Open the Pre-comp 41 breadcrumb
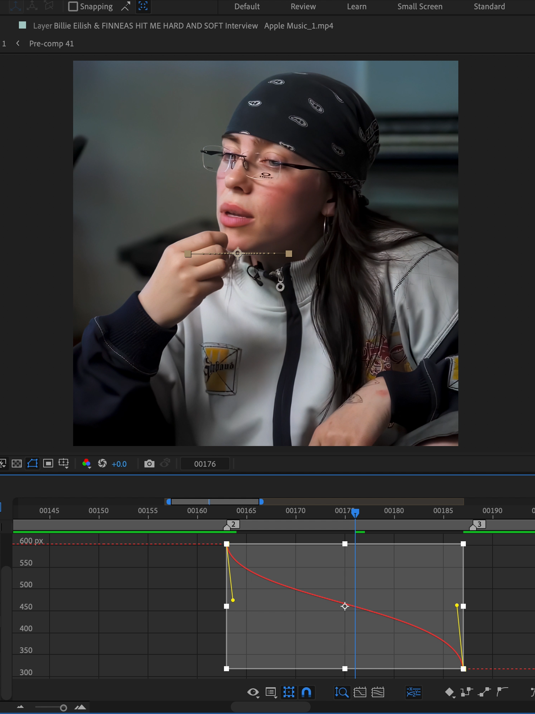Screen dimensions: 535x714 pos(51,44)
